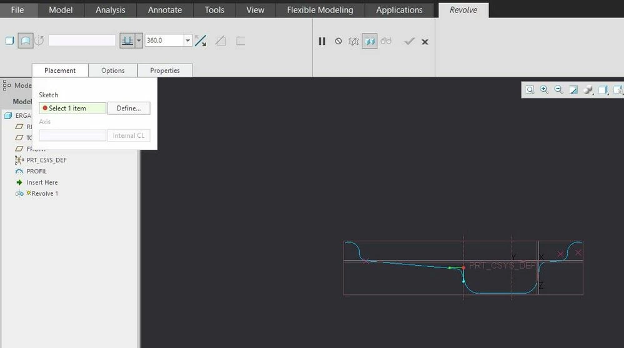Click the coordinate system icon beside PRT_CSYS_DEF
This screenshot has width=624, height=348.
19,160
